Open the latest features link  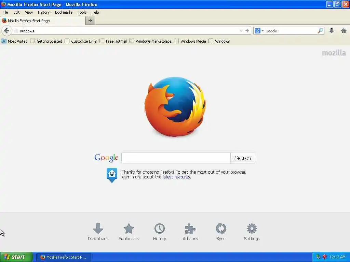pos(176,177)
